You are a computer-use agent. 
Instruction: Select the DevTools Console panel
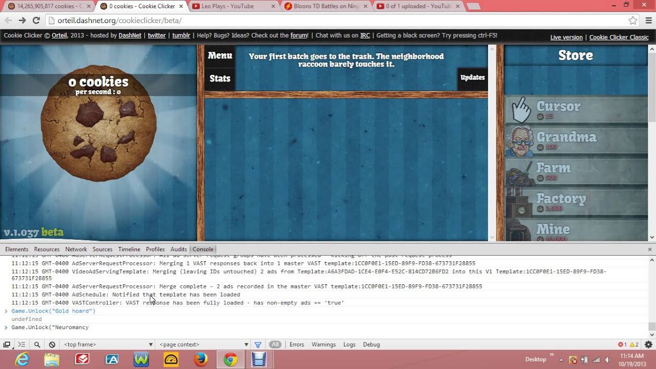tap(203, 250)
